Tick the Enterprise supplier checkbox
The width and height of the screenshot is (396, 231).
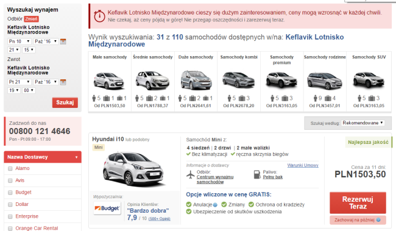[10, 216]
